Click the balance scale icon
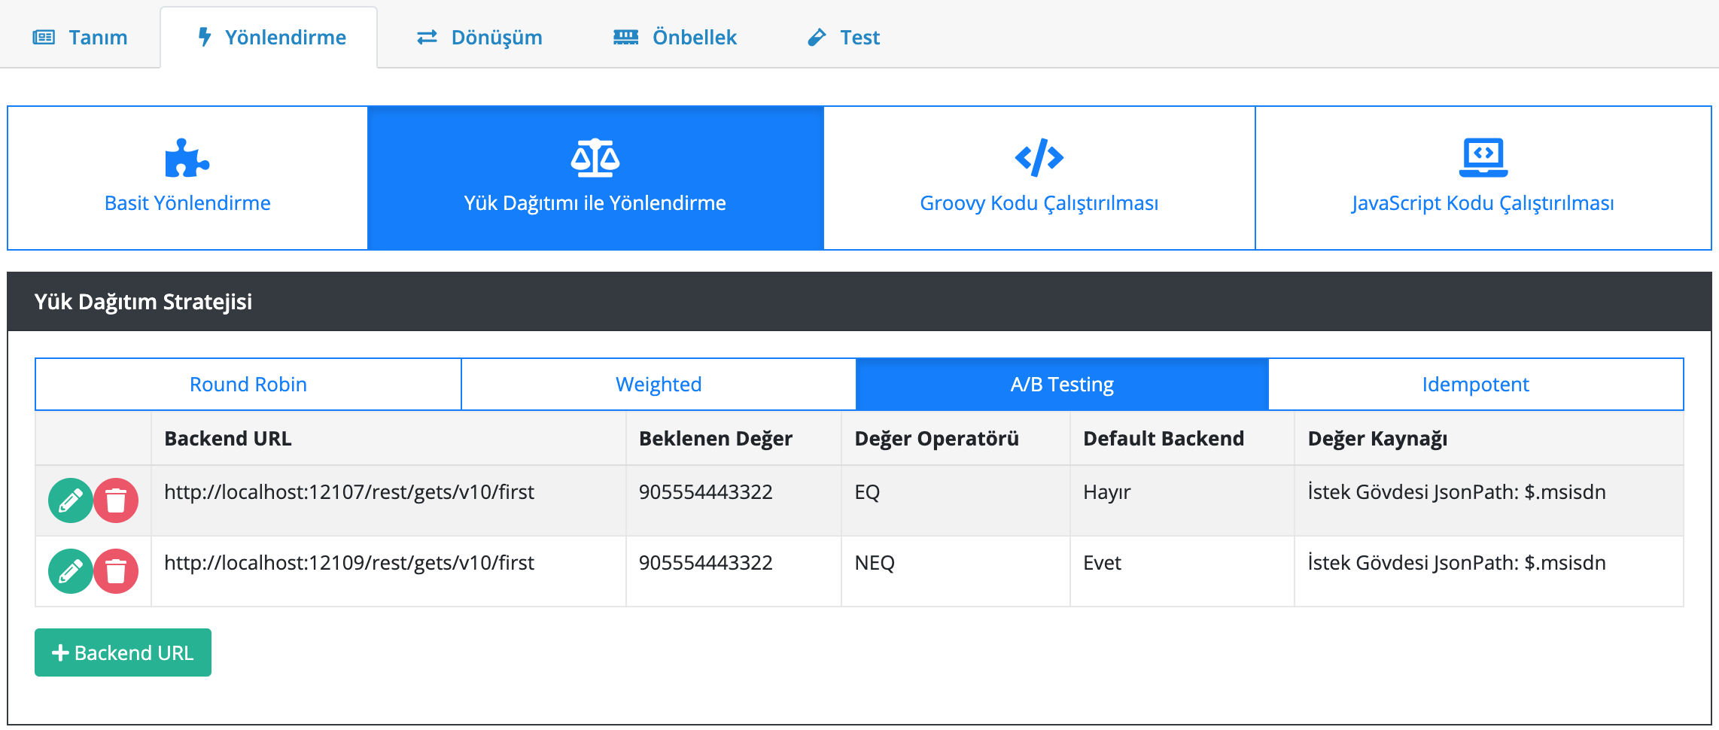Image resolution: width=1719 pixels, height=730 pixels. point(595,158)
